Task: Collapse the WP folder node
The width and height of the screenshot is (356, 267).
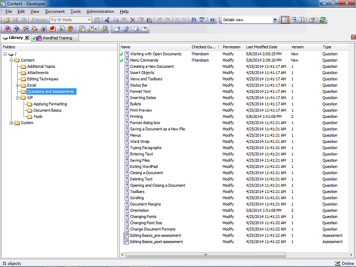Action: pos(17,98)
